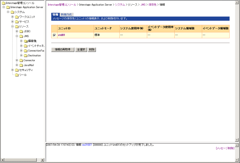Expand the セキュリティ tree node
This screenshot has height=163, width=240.
click(x=13, y=70)
